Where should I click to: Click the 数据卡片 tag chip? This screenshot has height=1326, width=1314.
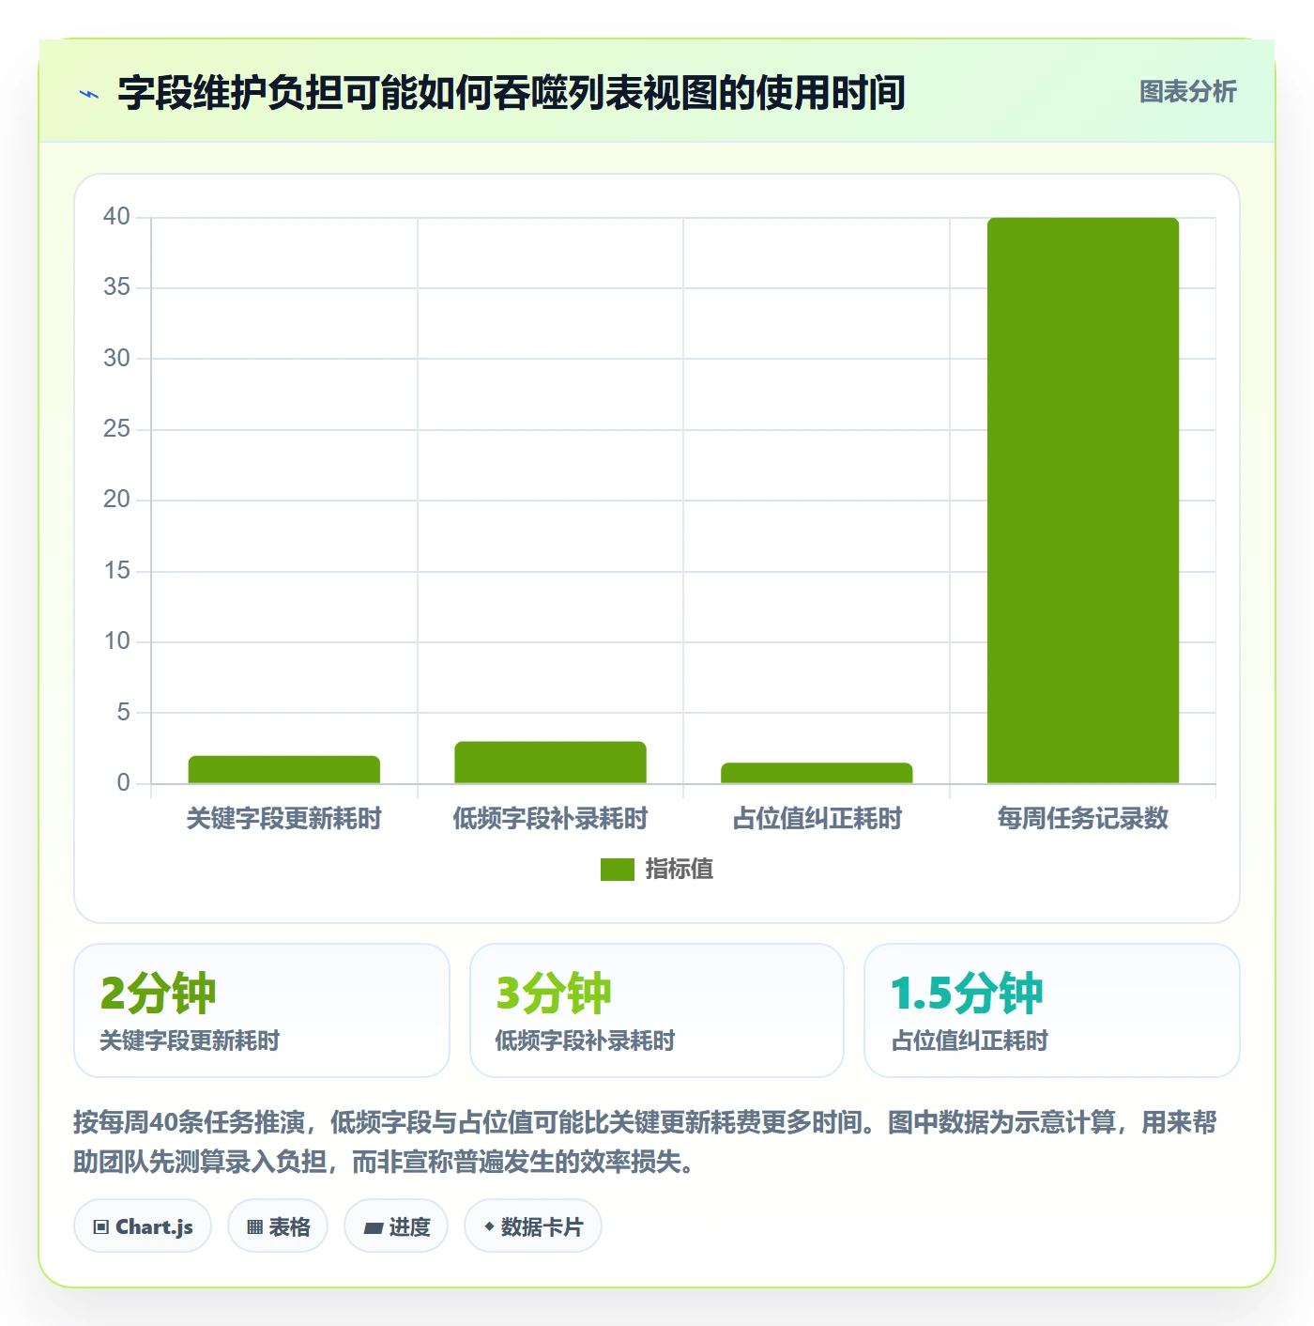533,1226
